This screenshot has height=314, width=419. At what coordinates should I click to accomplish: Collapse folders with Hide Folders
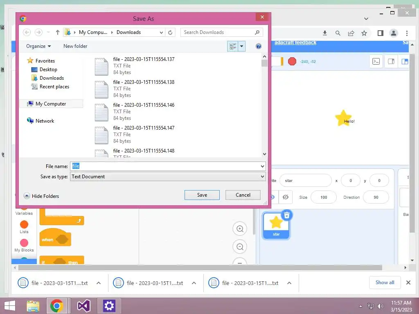(x=41, y=196)
